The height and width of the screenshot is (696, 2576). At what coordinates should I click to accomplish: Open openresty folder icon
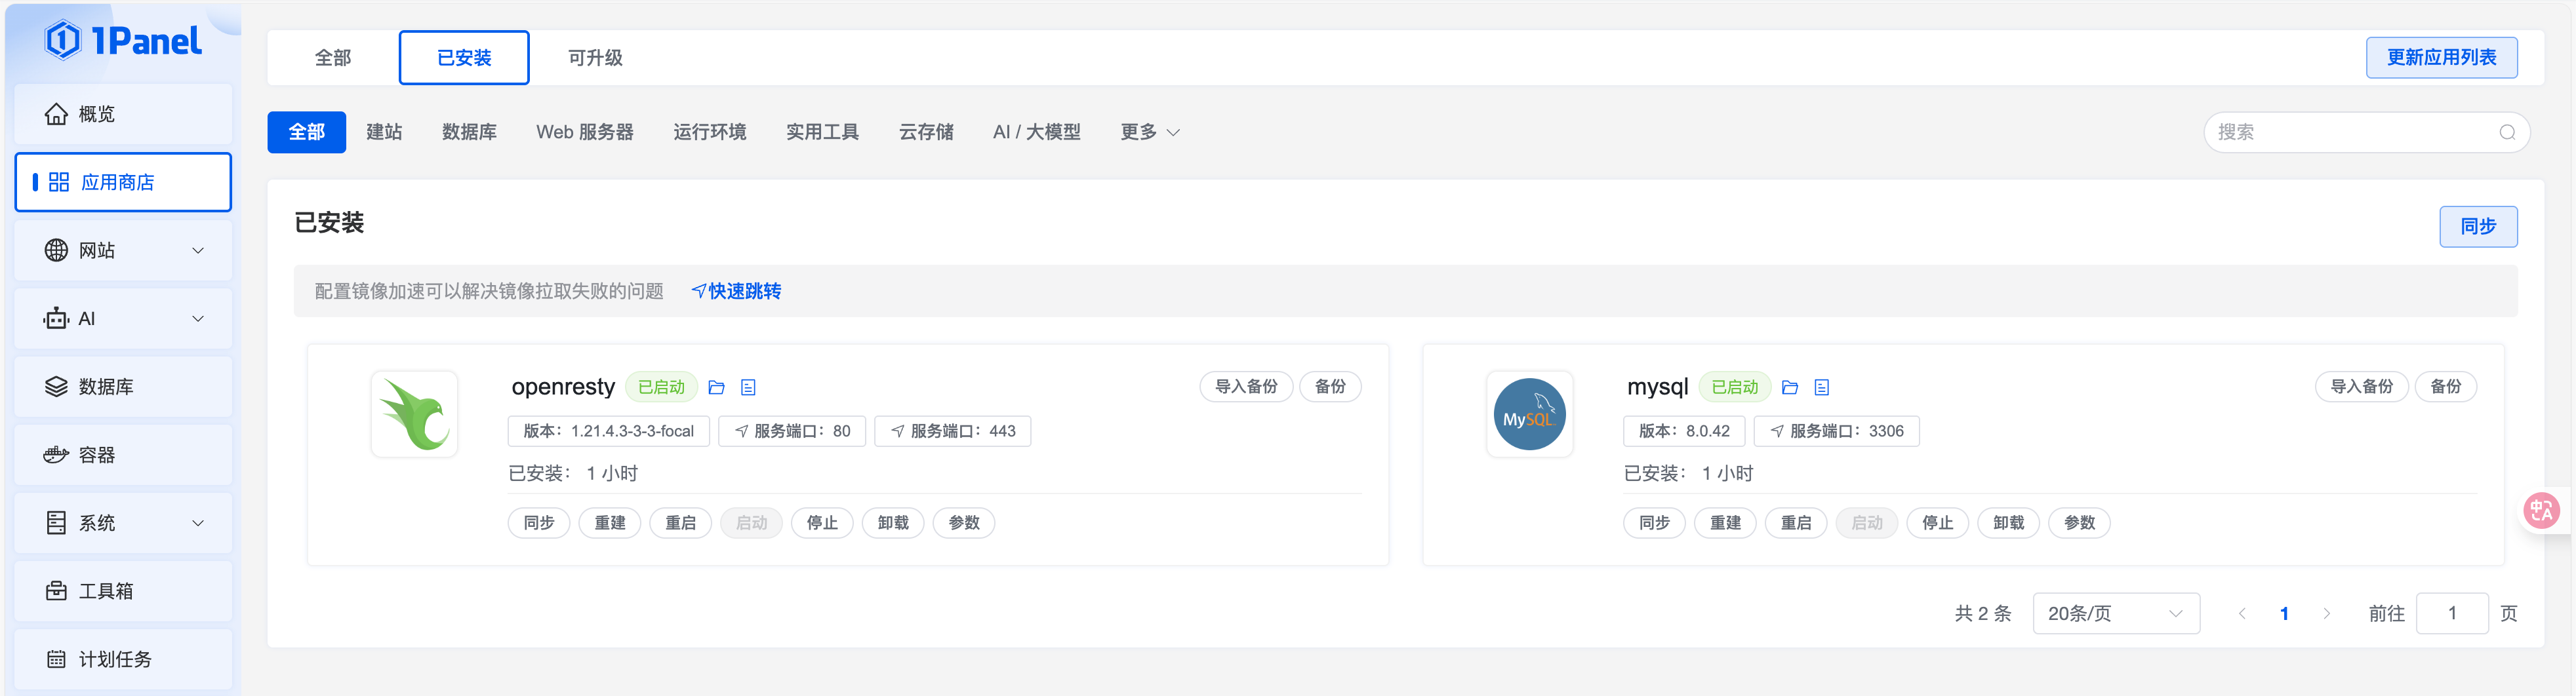pos(716,387)
